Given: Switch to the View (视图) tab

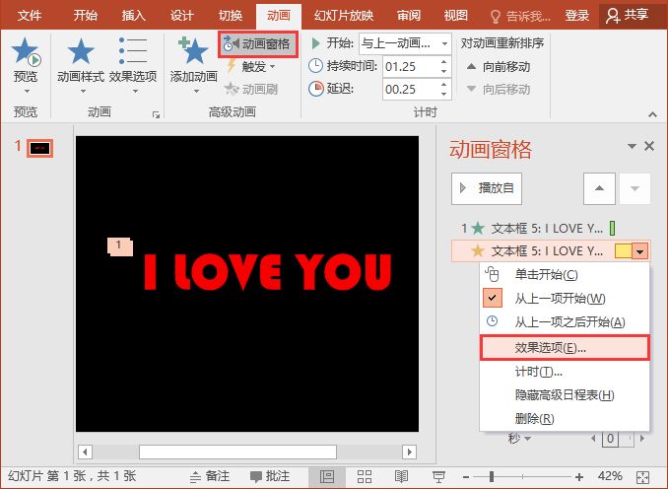Looking at the screenshot, I should pos(455,16).
